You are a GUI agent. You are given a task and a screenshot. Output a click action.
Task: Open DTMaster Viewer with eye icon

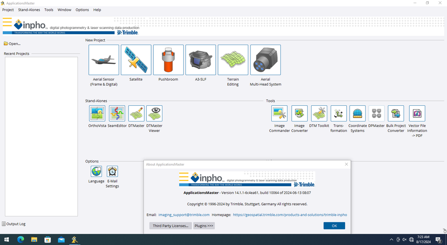(154, 113)
